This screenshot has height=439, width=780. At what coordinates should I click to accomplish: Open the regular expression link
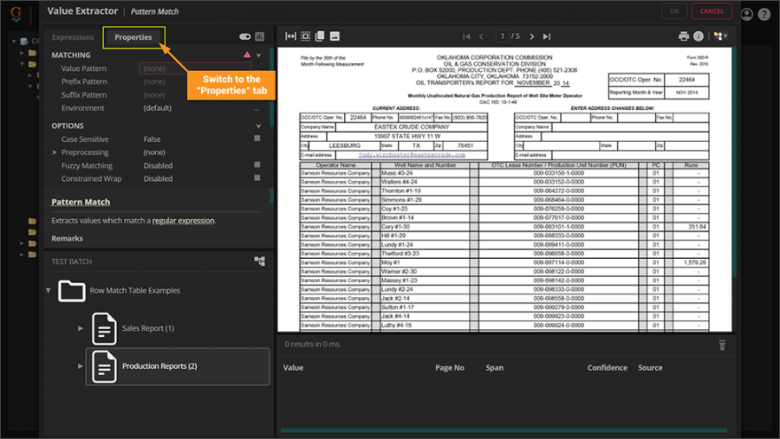pyautogui.click(x=183, y=221)
